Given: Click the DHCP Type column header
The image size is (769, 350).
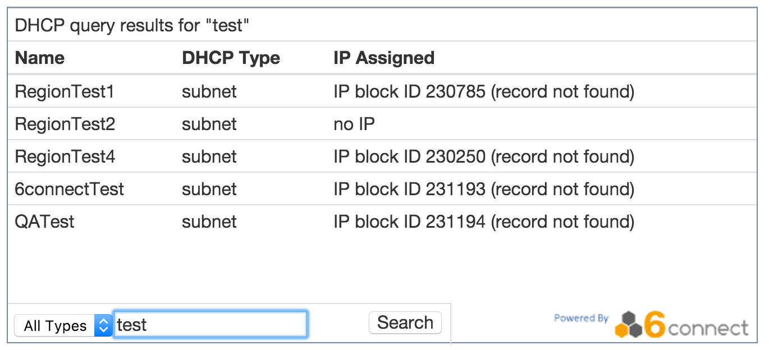Looking at the screenshot, I should [231, 58].
